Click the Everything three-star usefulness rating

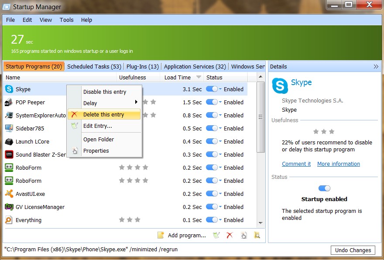click(x=130, y=219)
